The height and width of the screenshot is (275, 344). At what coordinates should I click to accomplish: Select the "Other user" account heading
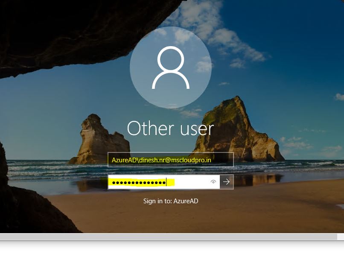[x=170, y=128]
